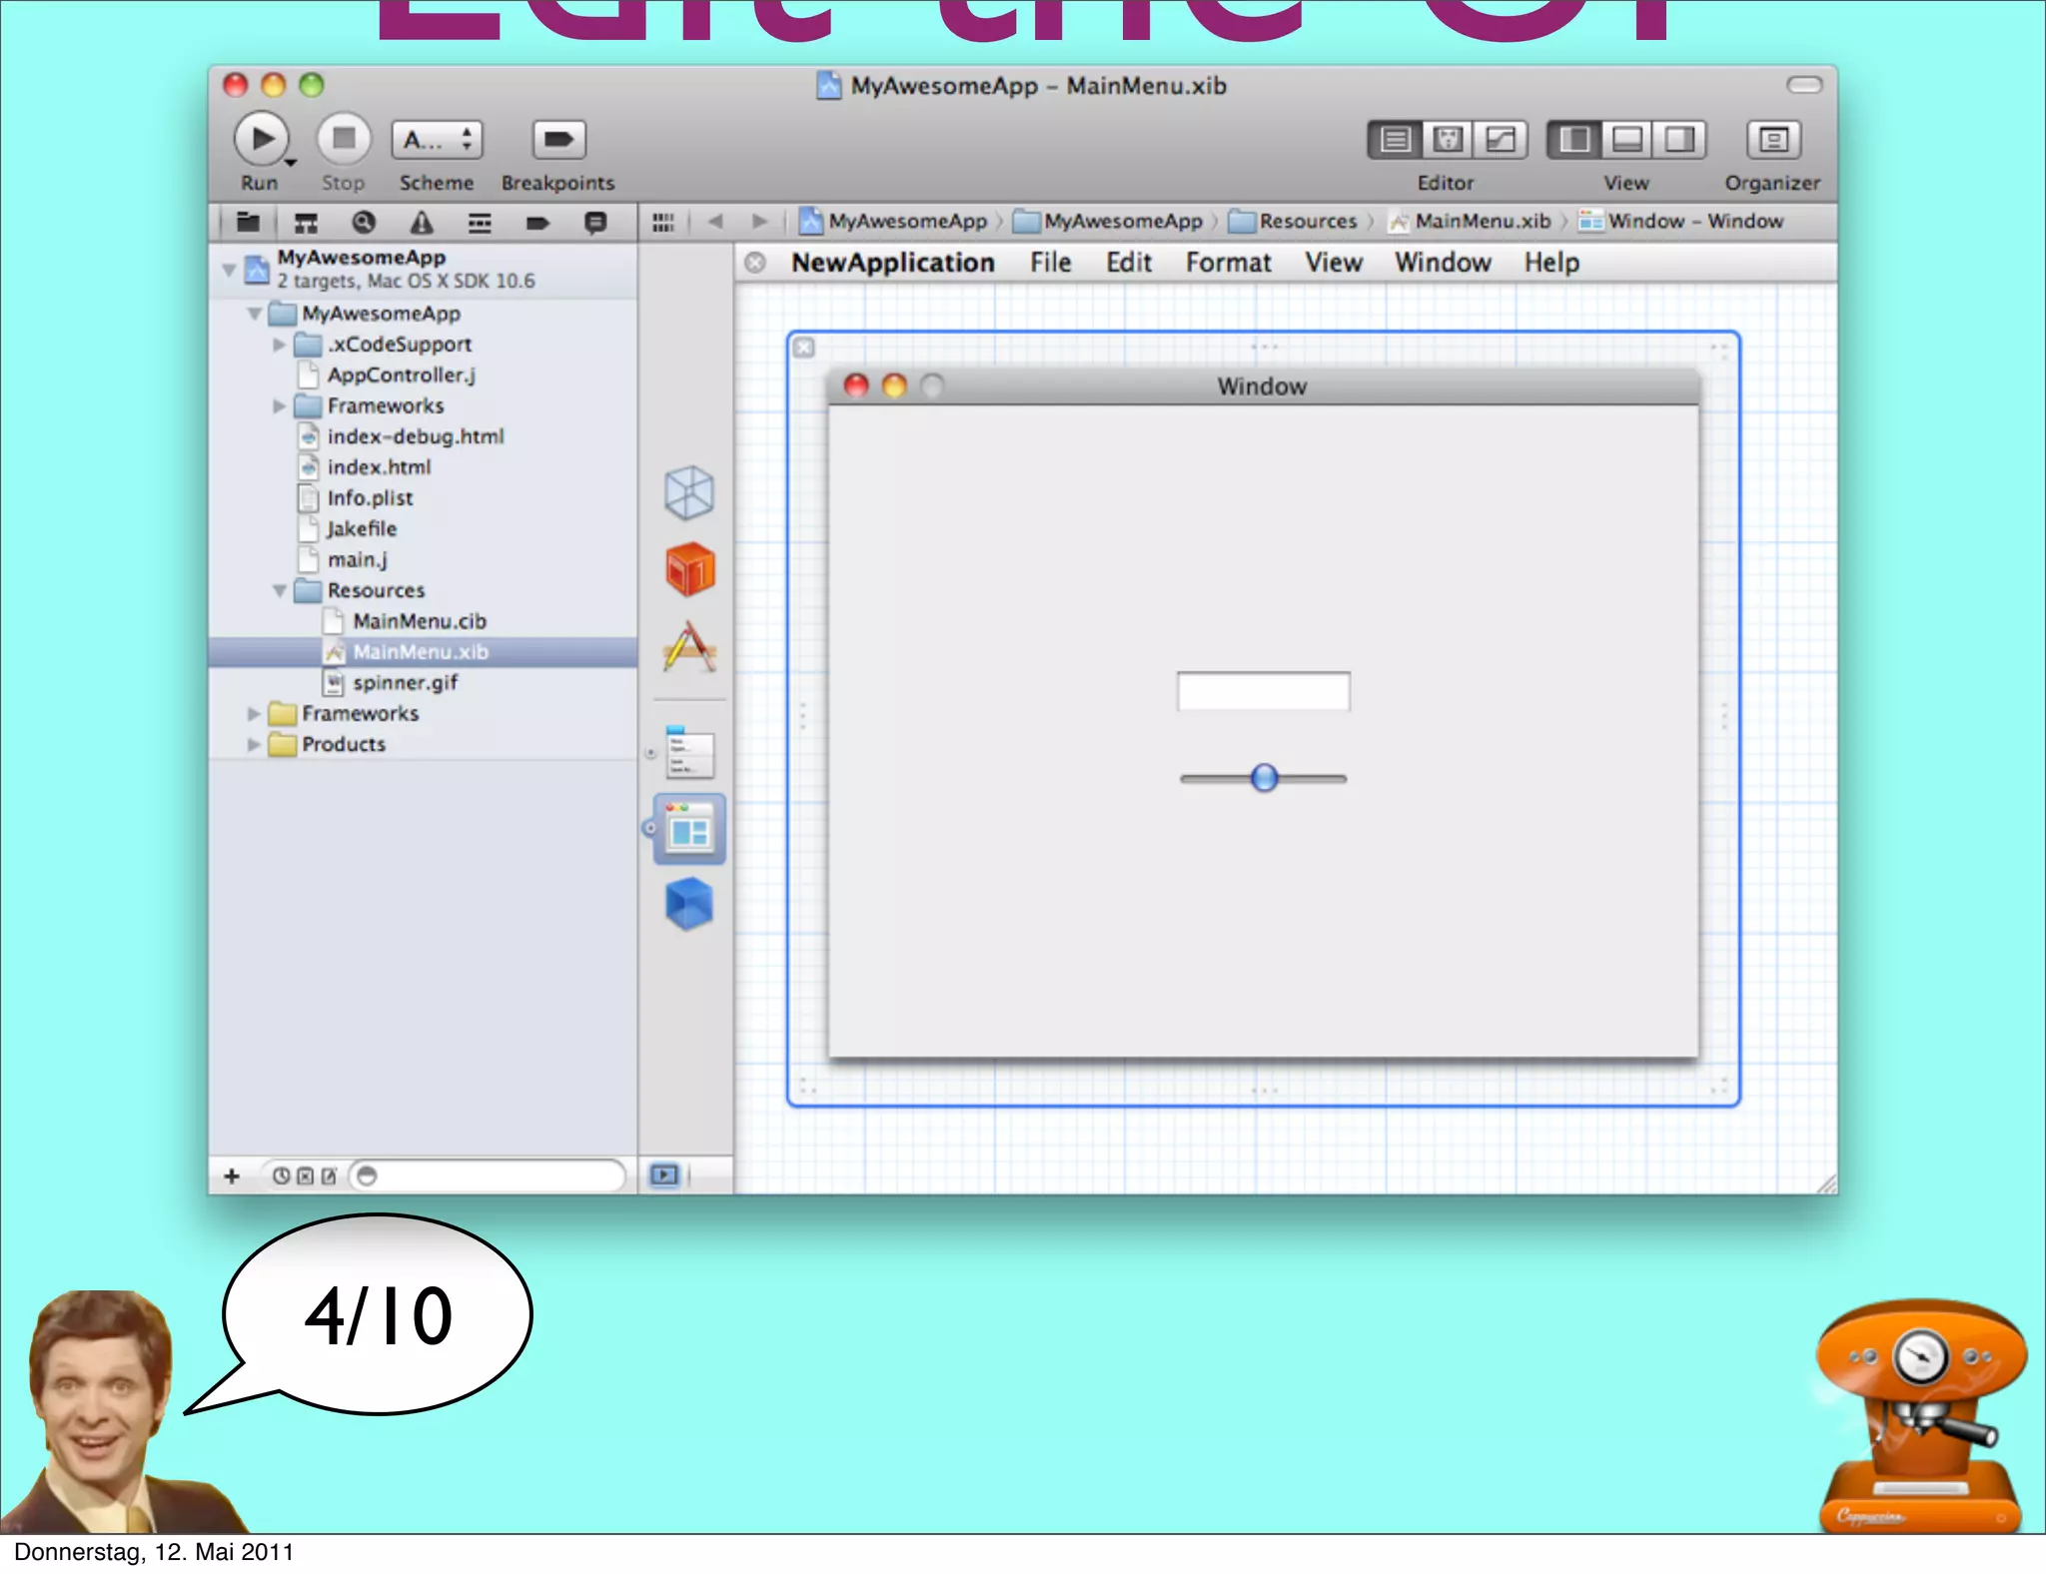
Task: Open the File menu in designed menubar
Action: [x=1050, y=263]
